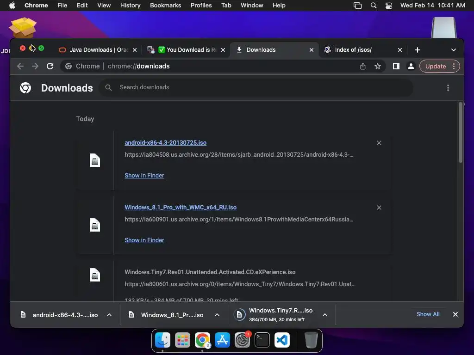Open the Downloads page more actions menu
Screen dimensions: 474x355
point(448,88)
